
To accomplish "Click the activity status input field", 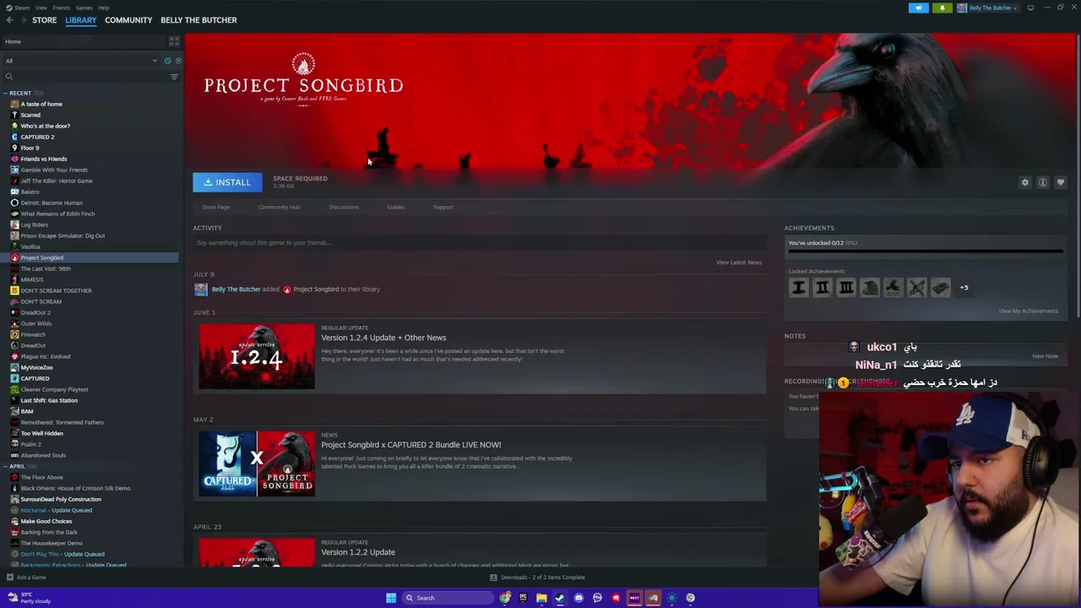I will click(x=478, y=243).
